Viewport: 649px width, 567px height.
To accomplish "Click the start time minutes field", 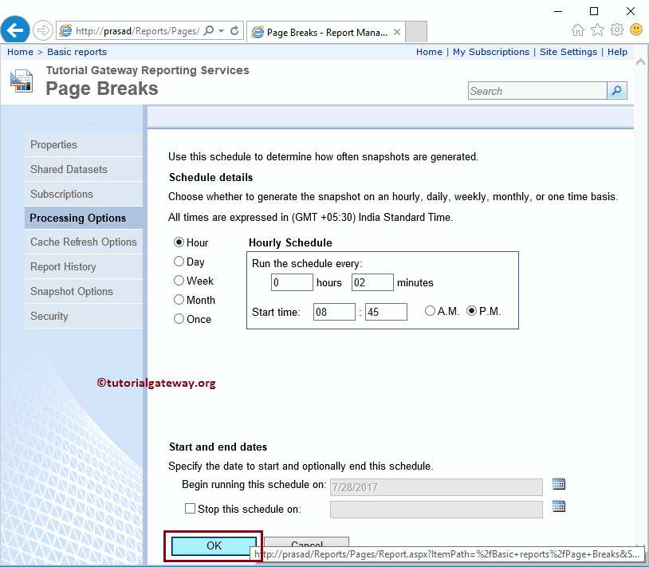I will (x=386, y=312).
